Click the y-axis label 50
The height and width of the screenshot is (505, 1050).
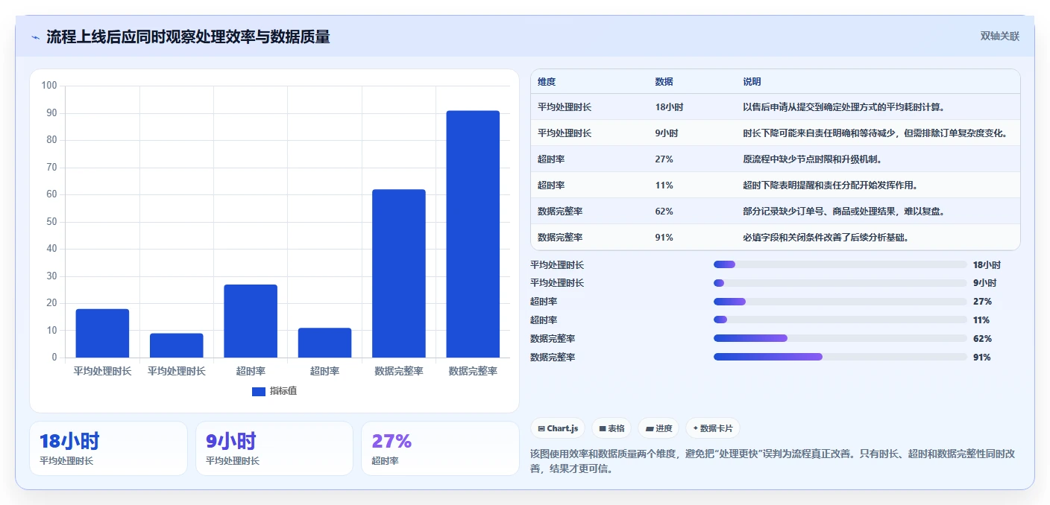[51, 222]
